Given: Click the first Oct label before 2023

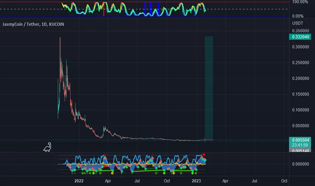Looking at the screenshot, I should [167, 181].
